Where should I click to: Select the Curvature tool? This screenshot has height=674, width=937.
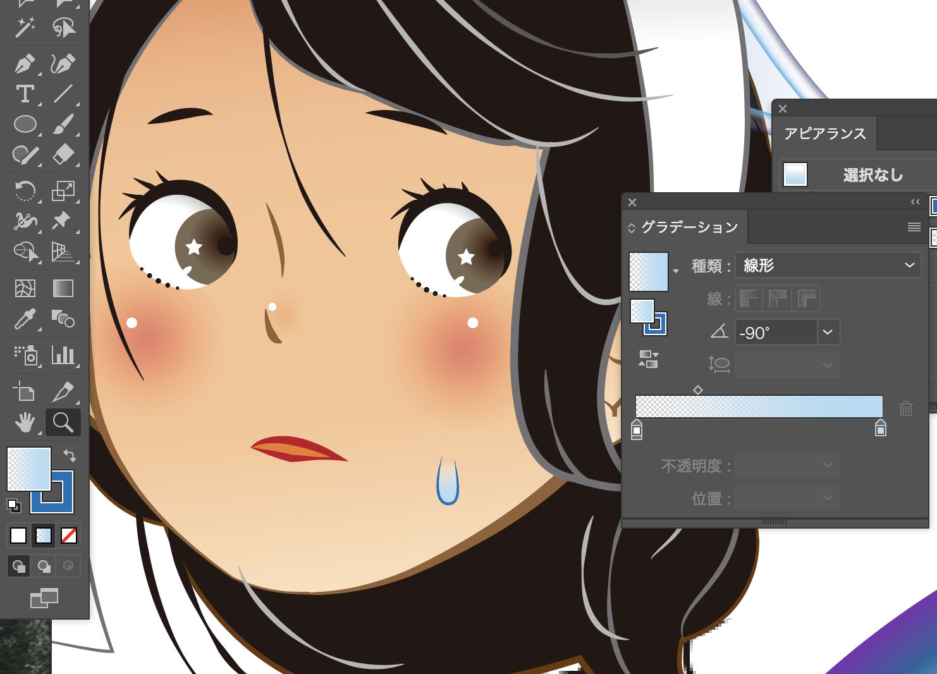pos(63,64)
